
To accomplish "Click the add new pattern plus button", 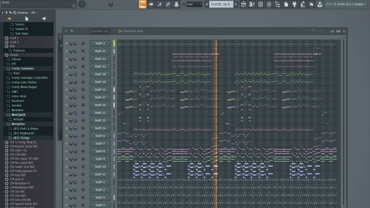I will [236, 4].
